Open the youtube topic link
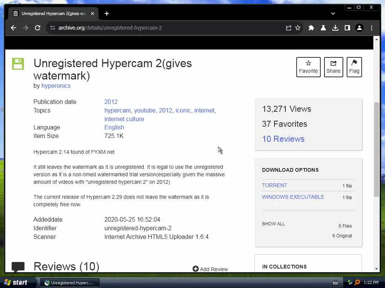Screen dimensions: 385x288 (145, 111)
